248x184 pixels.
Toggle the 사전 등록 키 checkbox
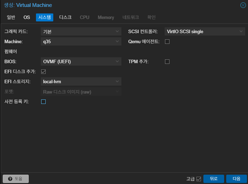pos(43,101)
